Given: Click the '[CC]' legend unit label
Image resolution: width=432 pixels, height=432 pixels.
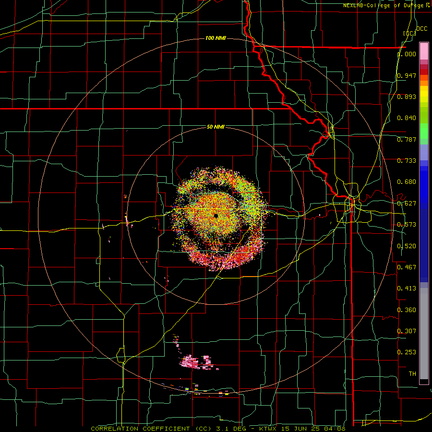Looking at the screenshot, I should point(409,33).
